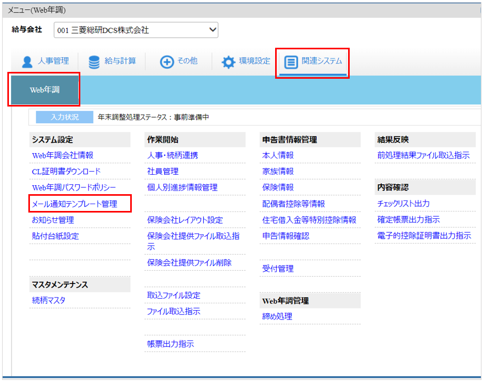Open 帳票出力指示 link
The image size is (482, 381).
tap(171, 344)
